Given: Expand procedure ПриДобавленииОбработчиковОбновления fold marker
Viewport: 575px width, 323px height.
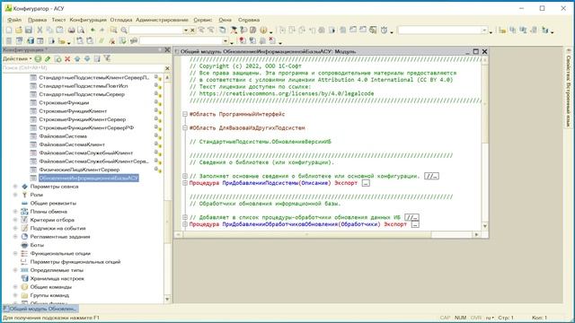Looking at the screenshot, I should (x=185, y=224).
